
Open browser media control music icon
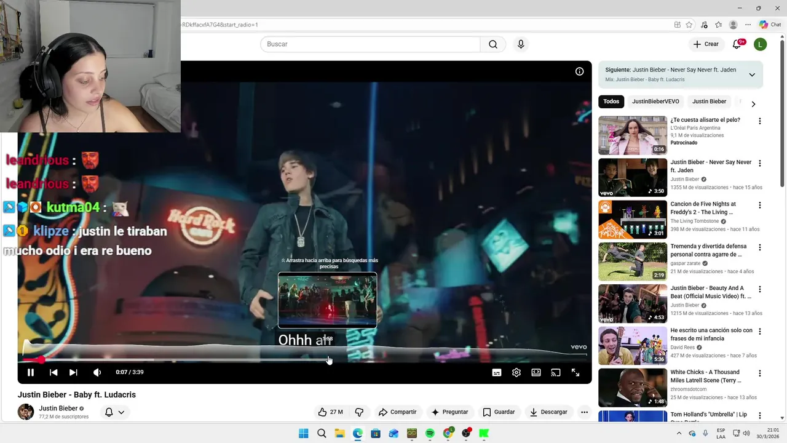[704, 25]
